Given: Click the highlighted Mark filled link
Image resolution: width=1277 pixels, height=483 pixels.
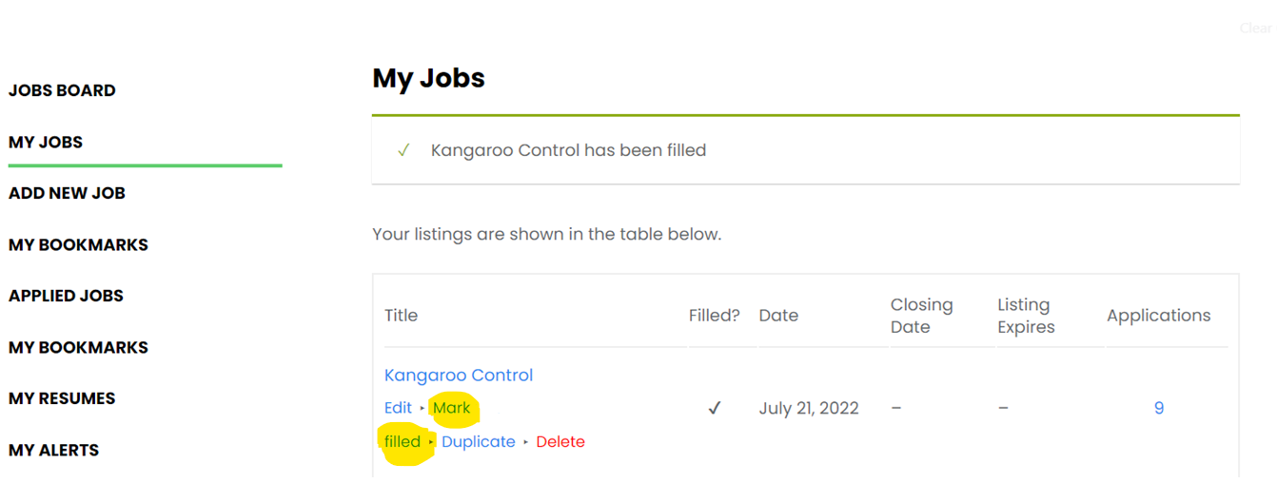Looking at the screenshot, I should [452, 408].
